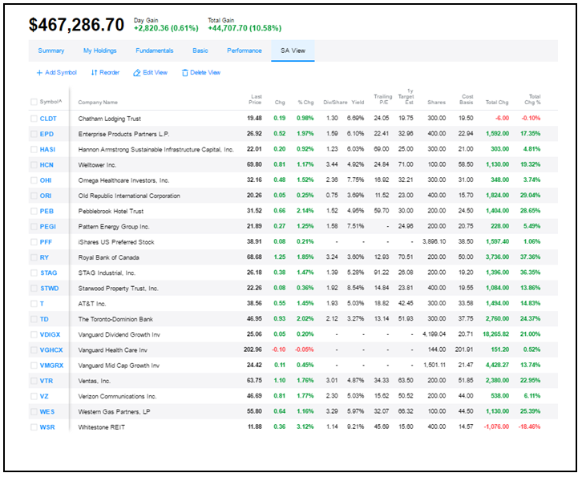Click the 202.96 last price value
The height and width of the screenshot is (477, 582).
(253, 350)
